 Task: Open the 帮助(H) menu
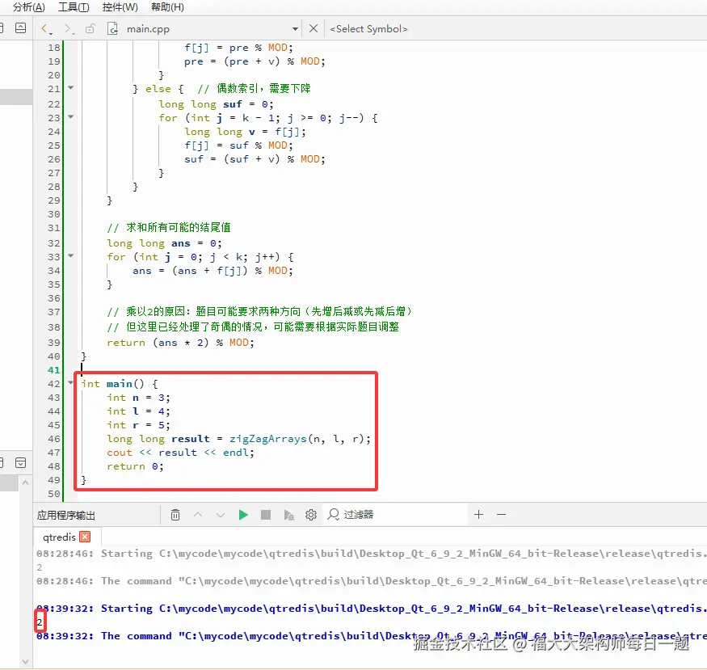pos(167,7)
